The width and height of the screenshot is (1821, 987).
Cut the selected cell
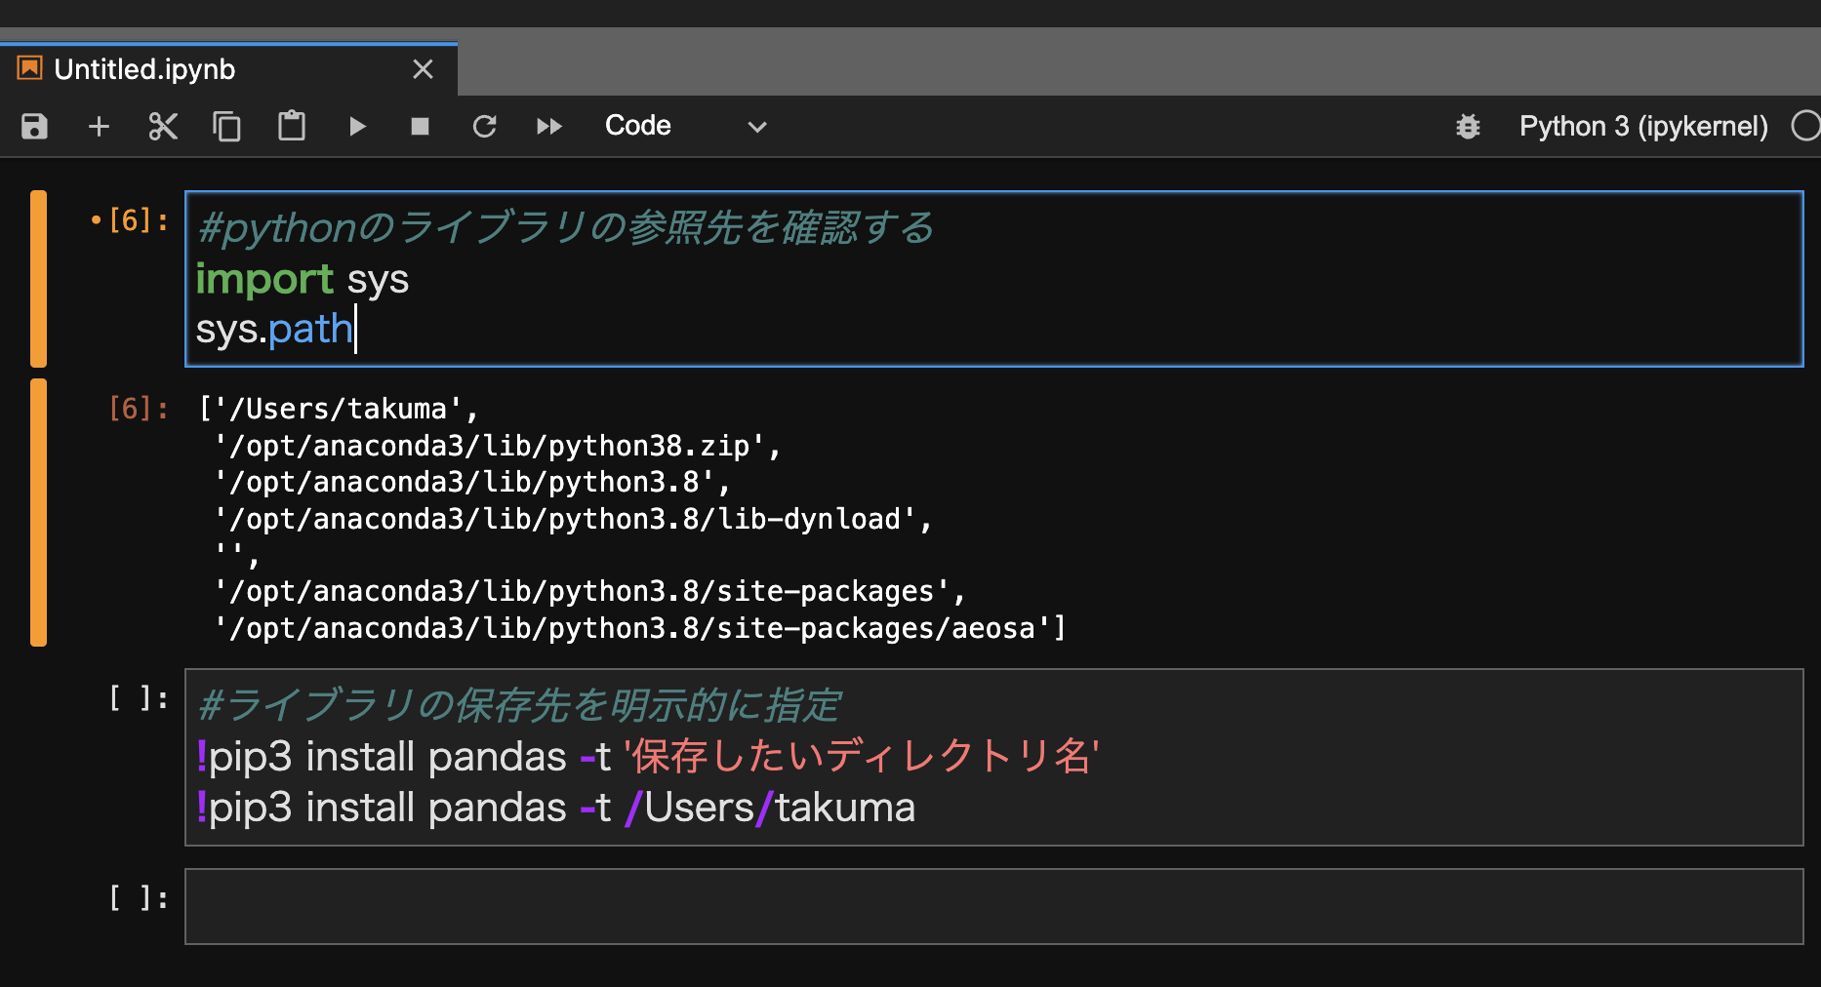pos(162,127)
